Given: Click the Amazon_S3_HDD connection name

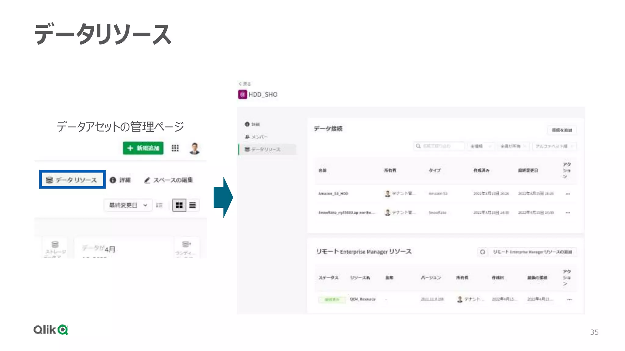Looking at the screenshot, I should [x=333, y=193].
